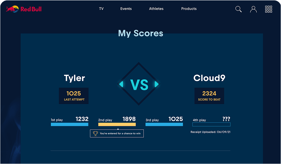Click the '2nd play' label
Screen dimensions: 281x164
point(105,120)
